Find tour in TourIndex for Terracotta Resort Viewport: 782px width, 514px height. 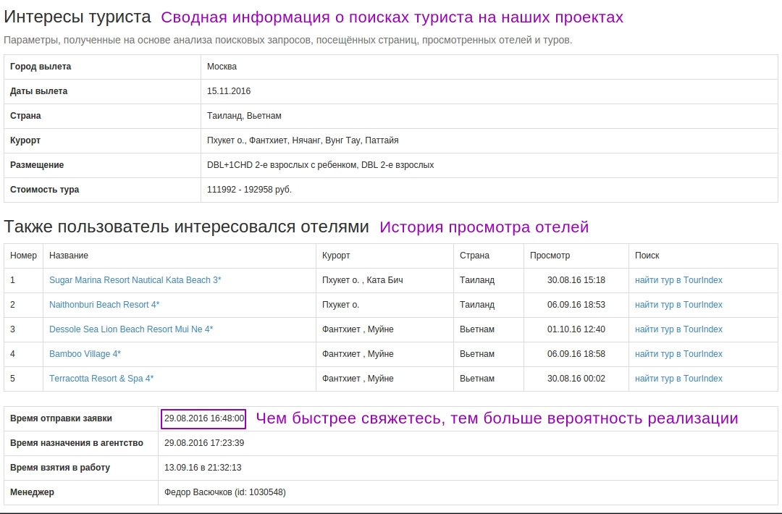678,379
